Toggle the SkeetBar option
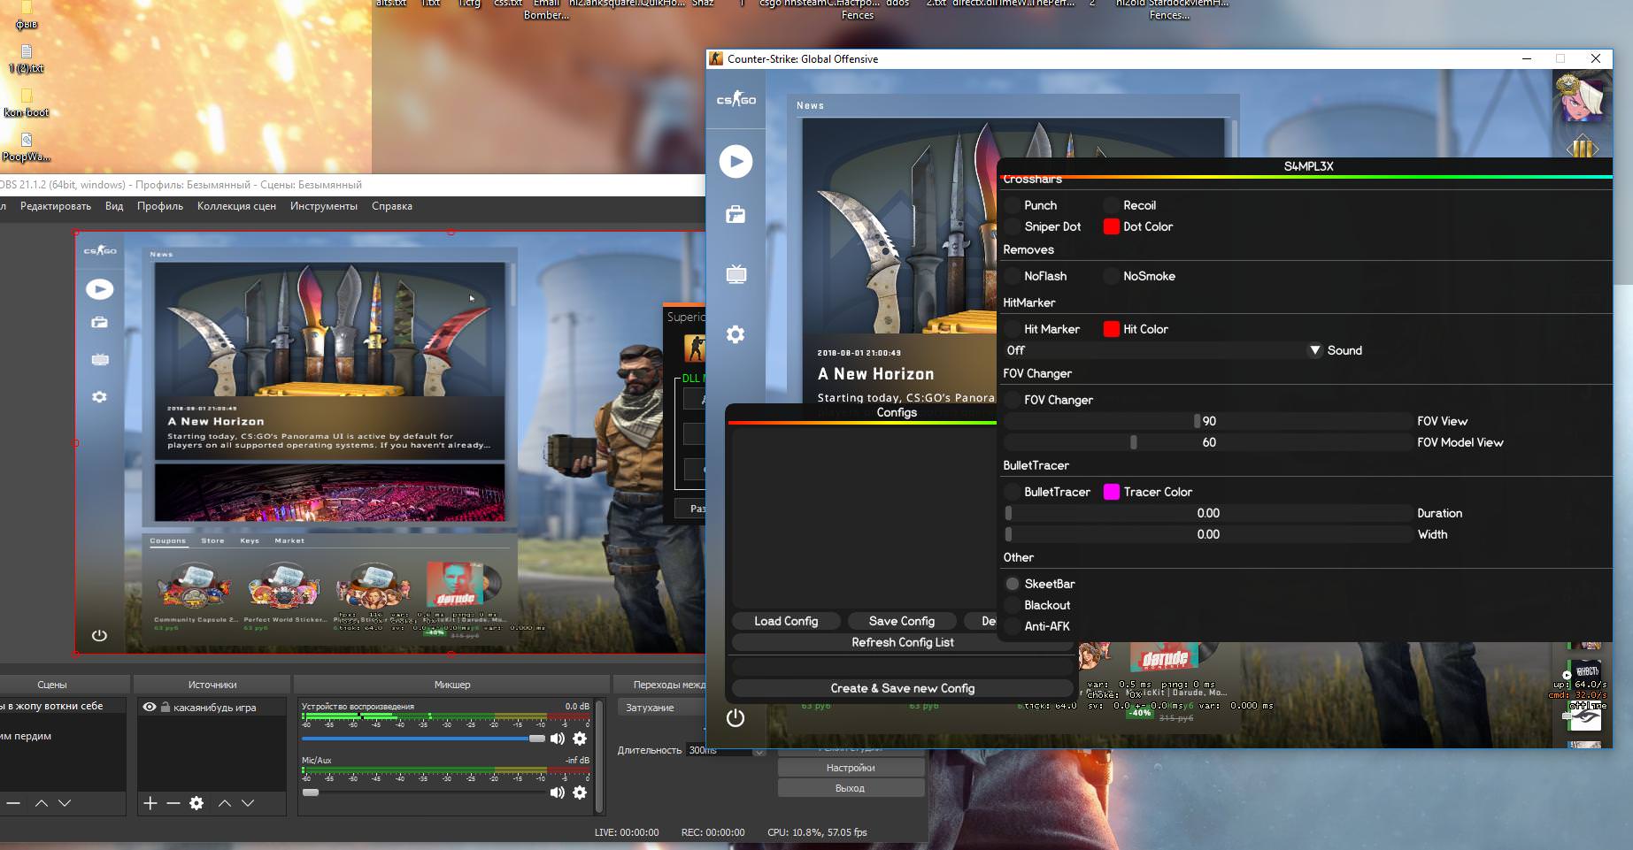The width and height of the screenshot is (1633, 850). pyautogui.click(x=1013, y=584)
